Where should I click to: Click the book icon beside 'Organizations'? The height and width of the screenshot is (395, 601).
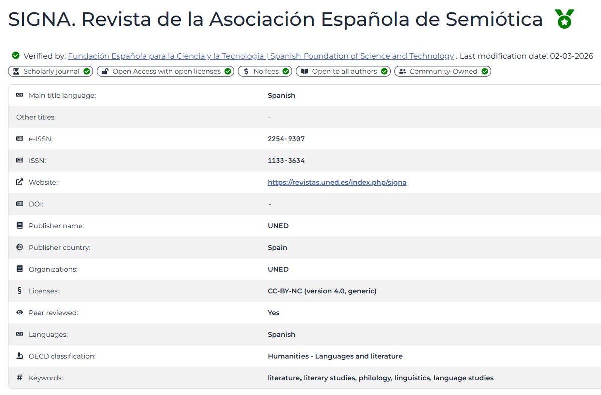tap(20, 269)
